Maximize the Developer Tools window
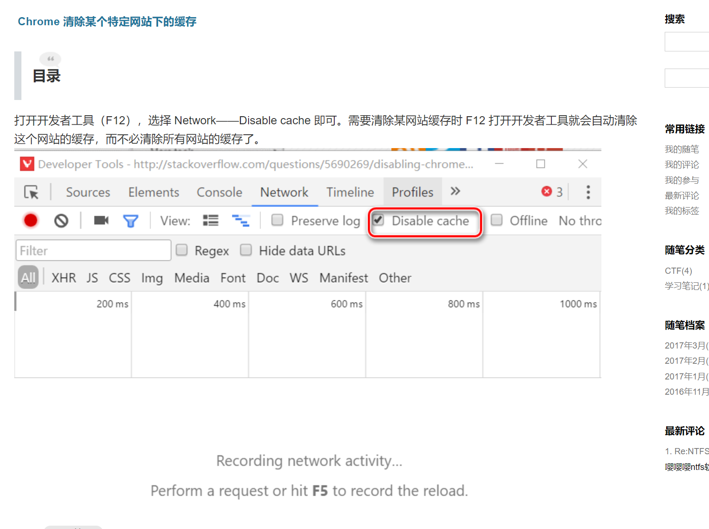 point(540,164)
